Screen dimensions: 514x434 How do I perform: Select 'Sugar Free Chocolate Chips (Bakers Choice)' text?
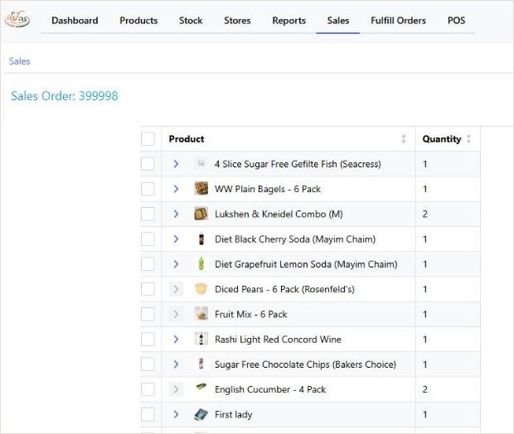[305, 364]
